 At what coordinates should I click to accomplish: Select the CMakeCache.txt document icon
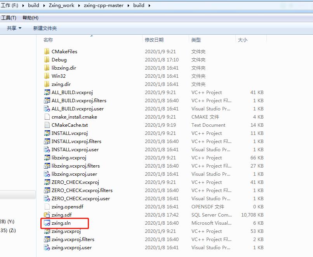(x=47, y=125)
